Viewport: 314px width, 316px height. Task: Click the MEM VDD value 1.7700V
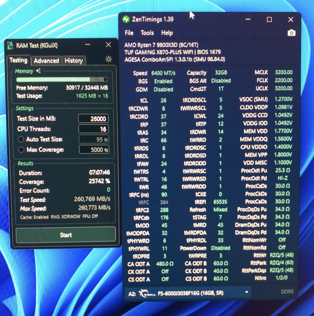click(283, 131)
